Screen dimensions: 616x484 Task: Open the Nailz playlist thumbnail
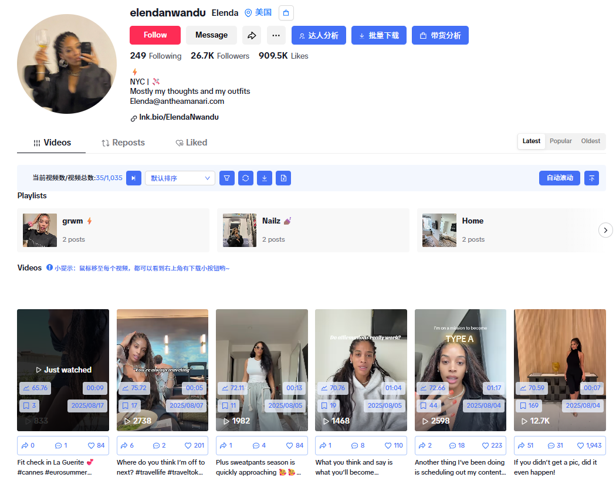click(x=239, y=229)
